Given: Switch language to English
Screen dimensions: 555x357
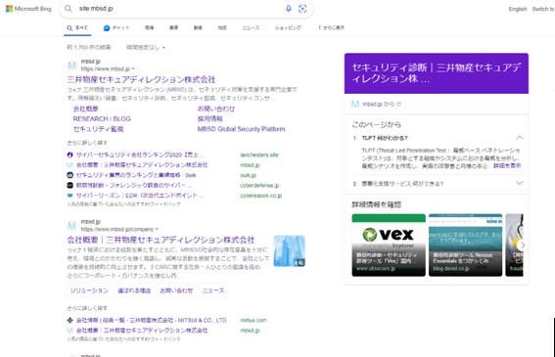Looking at the screenshot, I should pos(518,9).
